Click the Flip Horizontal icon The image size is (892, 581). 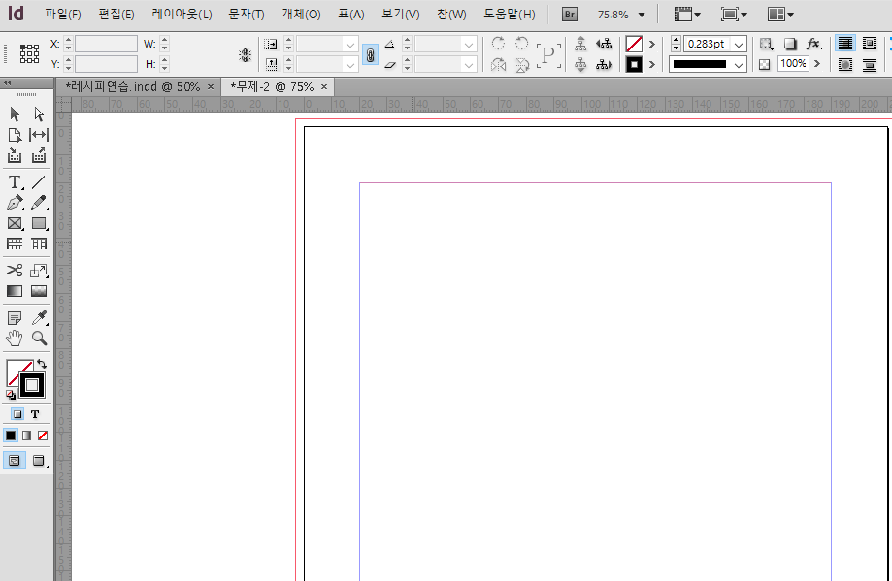(498, 65)
